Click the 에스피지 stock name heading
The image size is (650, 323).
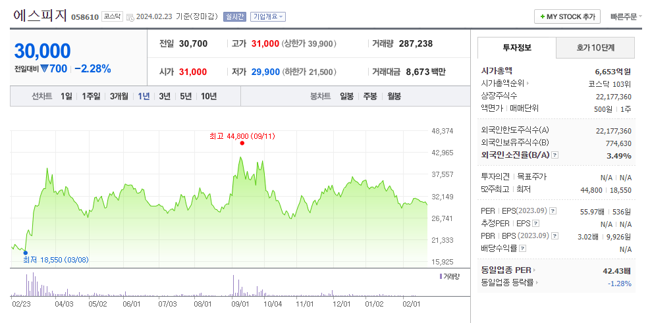tap(40, 16)
